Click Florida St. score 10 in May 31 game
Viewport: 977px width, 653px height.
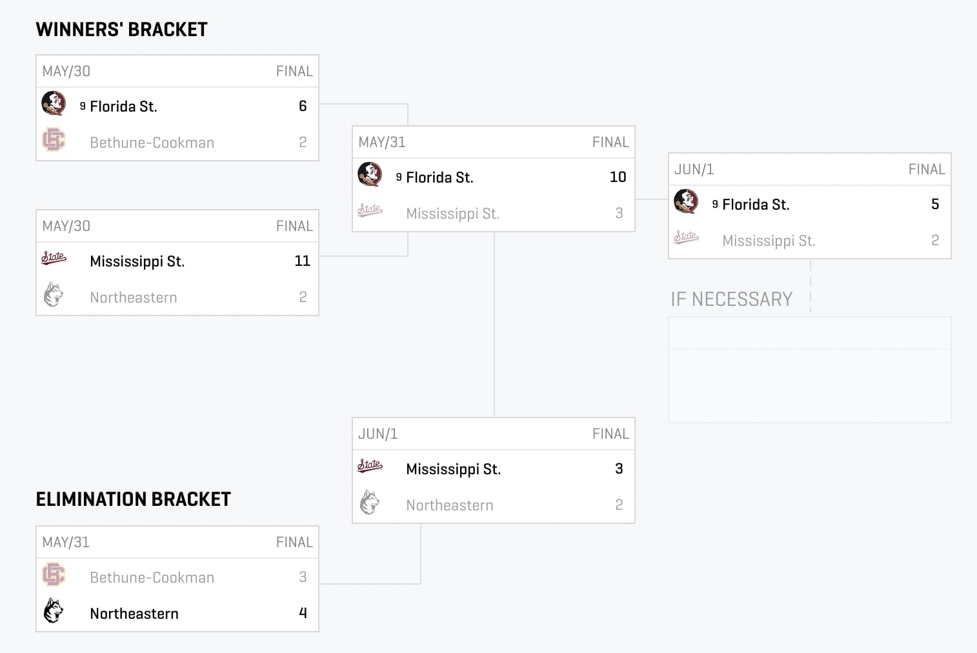pos(618,177)
